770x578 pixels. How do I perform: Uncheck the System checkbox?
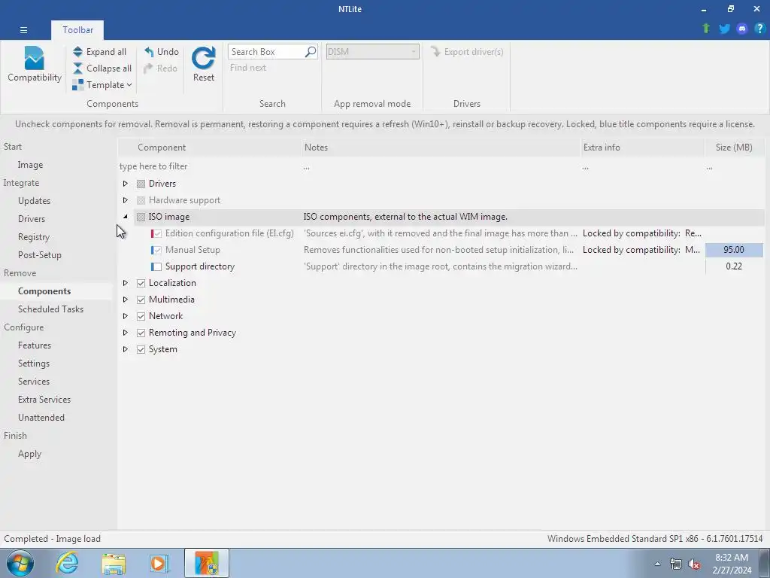(141, 349)
